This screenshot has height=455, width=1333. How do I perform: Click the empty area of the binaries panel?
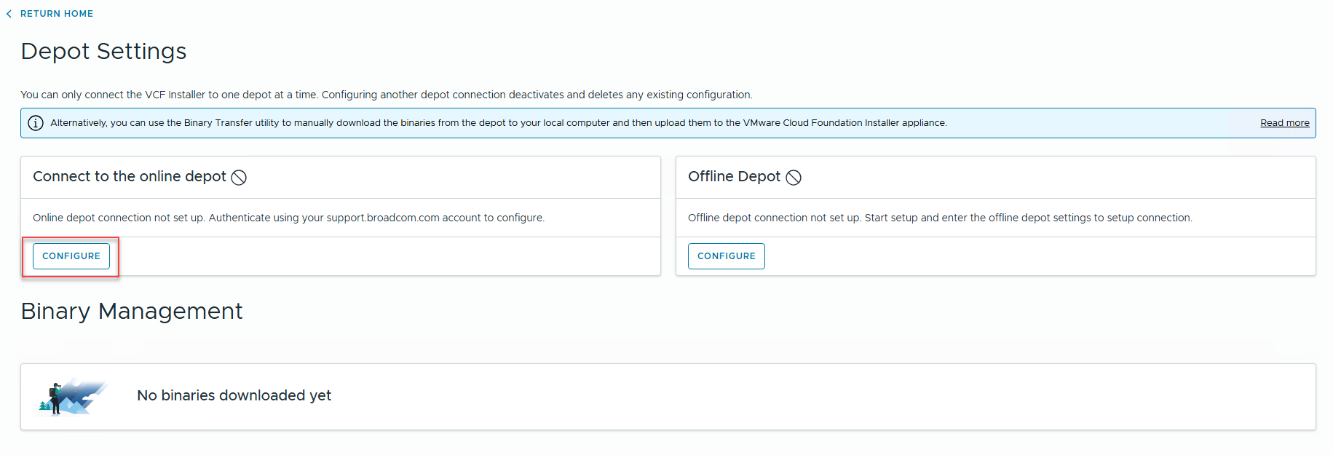click(x=801, y=397)
